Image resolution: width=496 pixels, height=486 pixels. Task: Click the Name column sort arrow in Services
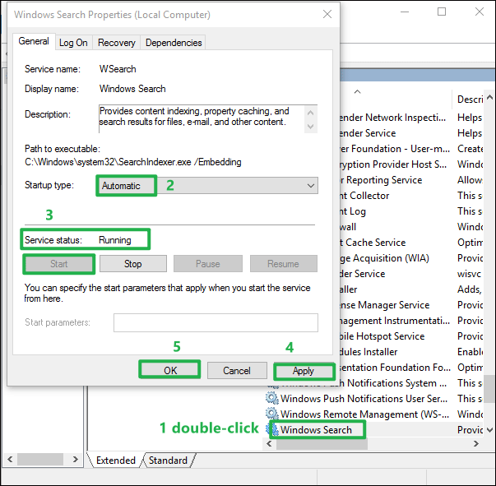358,92
